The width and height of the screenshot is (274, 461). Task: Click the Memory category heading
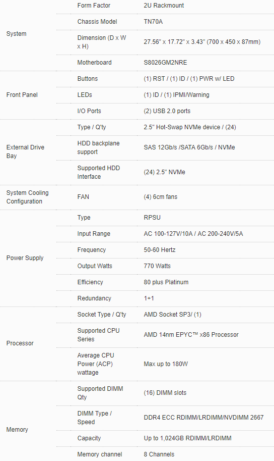point(17,430)
